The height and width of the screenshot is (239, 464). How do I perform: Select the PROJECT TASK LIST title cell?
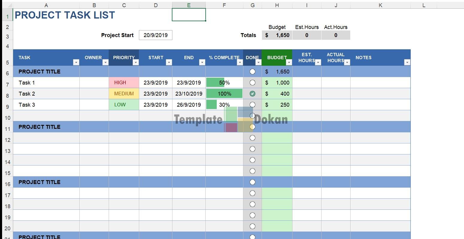(65, 15)
